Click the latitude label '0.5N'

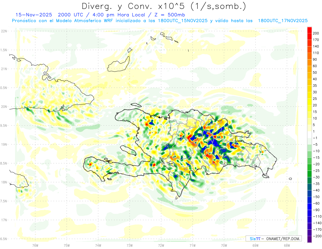pyautogui.click(x=4, y=88)
